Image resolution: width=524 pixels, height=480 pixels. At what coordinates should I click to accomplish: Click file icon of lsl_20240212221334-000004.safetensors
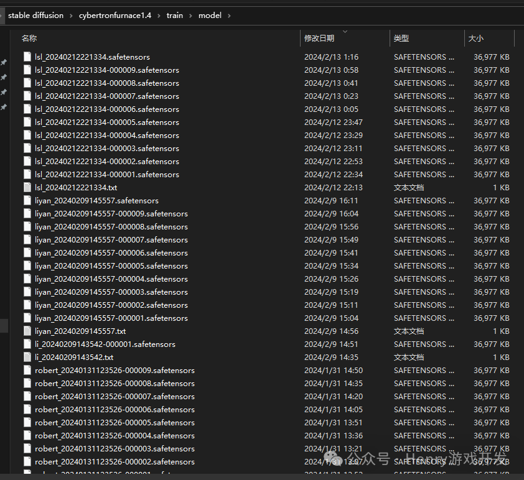27,135
